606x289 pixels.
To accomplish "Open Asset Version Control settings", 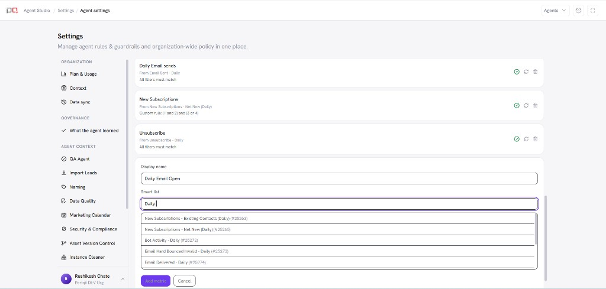I will click(x=92, y=243).
